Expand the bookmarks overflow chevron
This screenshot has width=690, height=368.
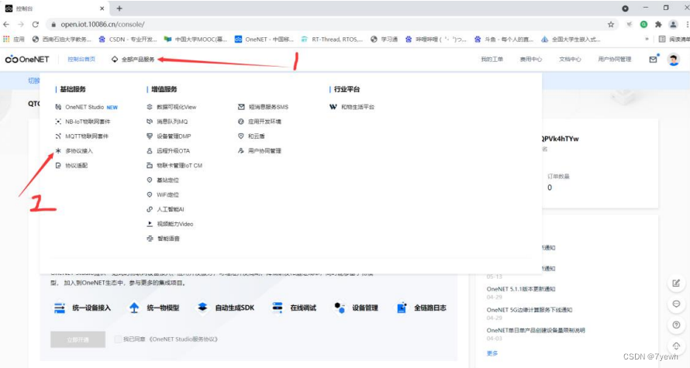coord(647,40)
